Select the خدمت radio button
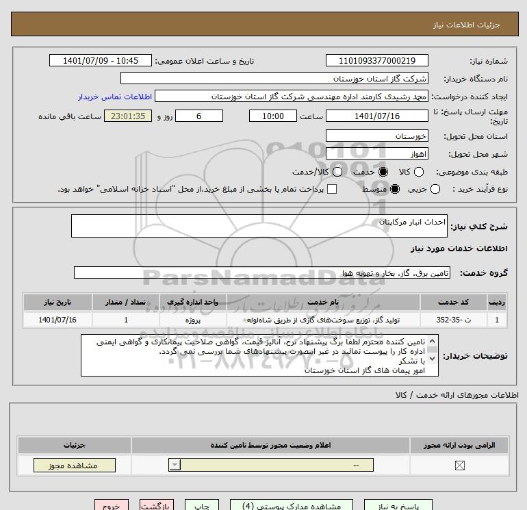The image size is (527, 510). point(383,172)
